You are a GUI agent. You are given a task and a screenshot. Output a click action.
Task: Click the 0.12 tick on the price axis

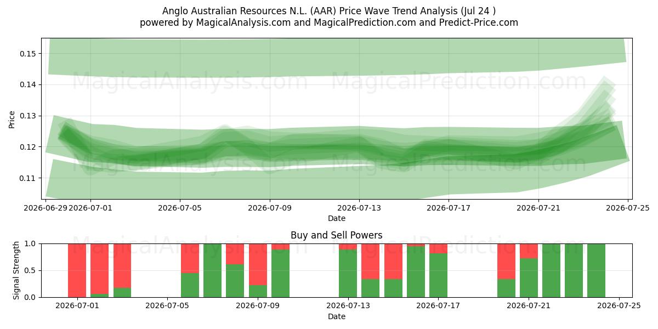[x=29, y=147]
